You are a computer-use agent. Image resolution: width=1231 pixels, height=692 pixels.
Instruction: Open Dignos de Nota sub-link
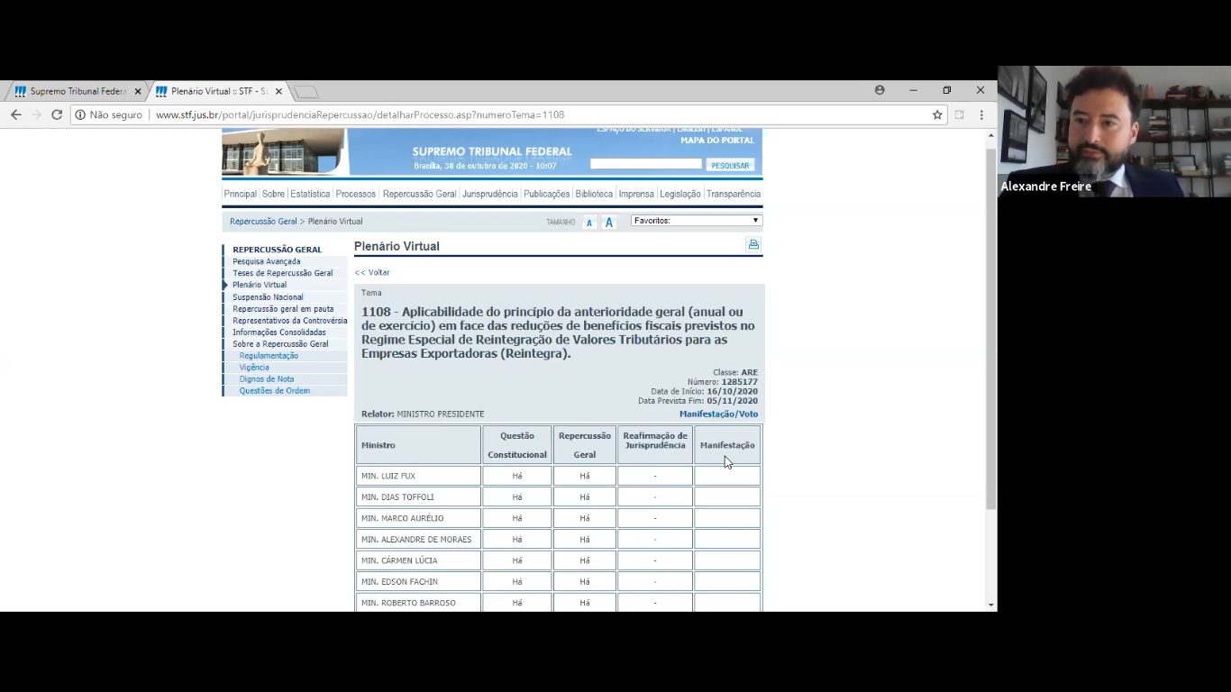point(266,379)
